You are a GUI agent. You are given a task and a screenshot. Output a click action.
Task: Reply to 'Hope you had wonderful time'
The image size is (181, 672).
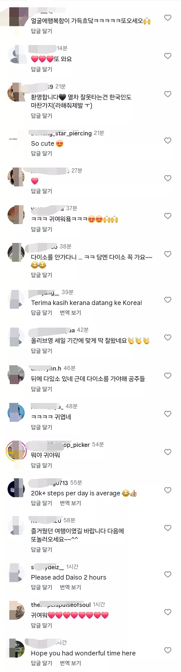41,663
